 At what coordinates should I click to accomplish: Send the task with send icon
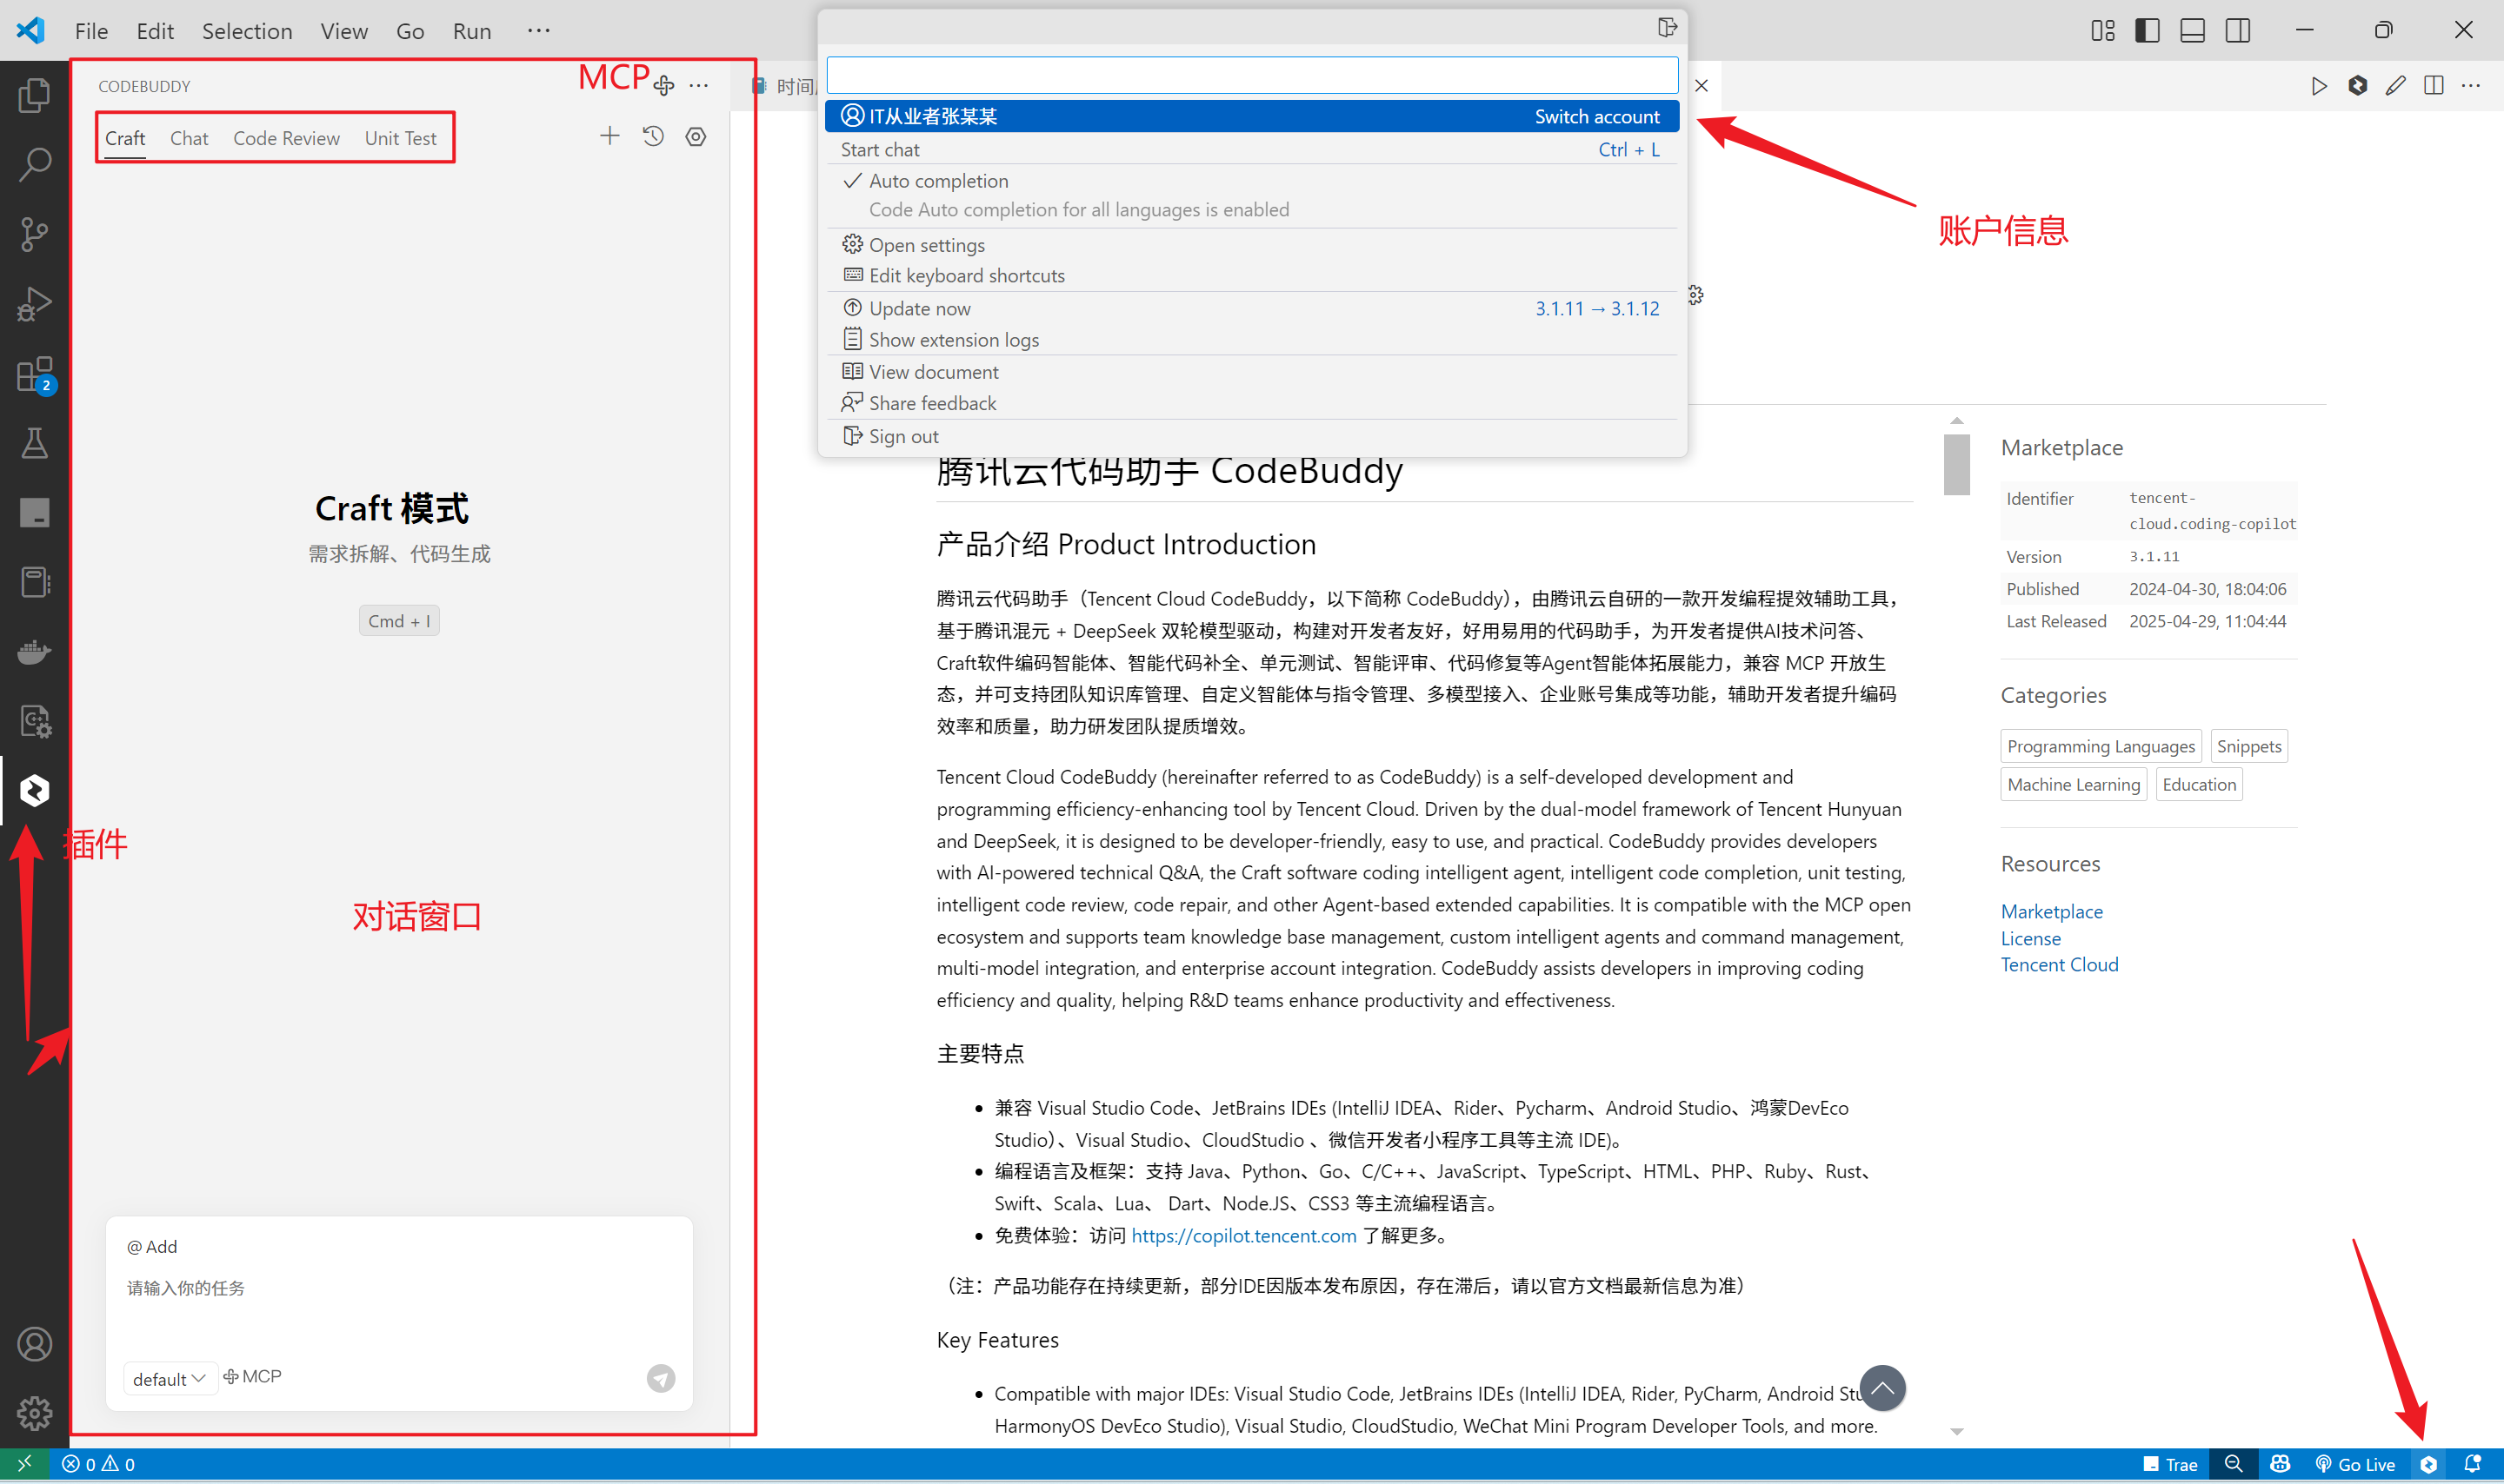pyautogui.click(x=660, y=1378)
